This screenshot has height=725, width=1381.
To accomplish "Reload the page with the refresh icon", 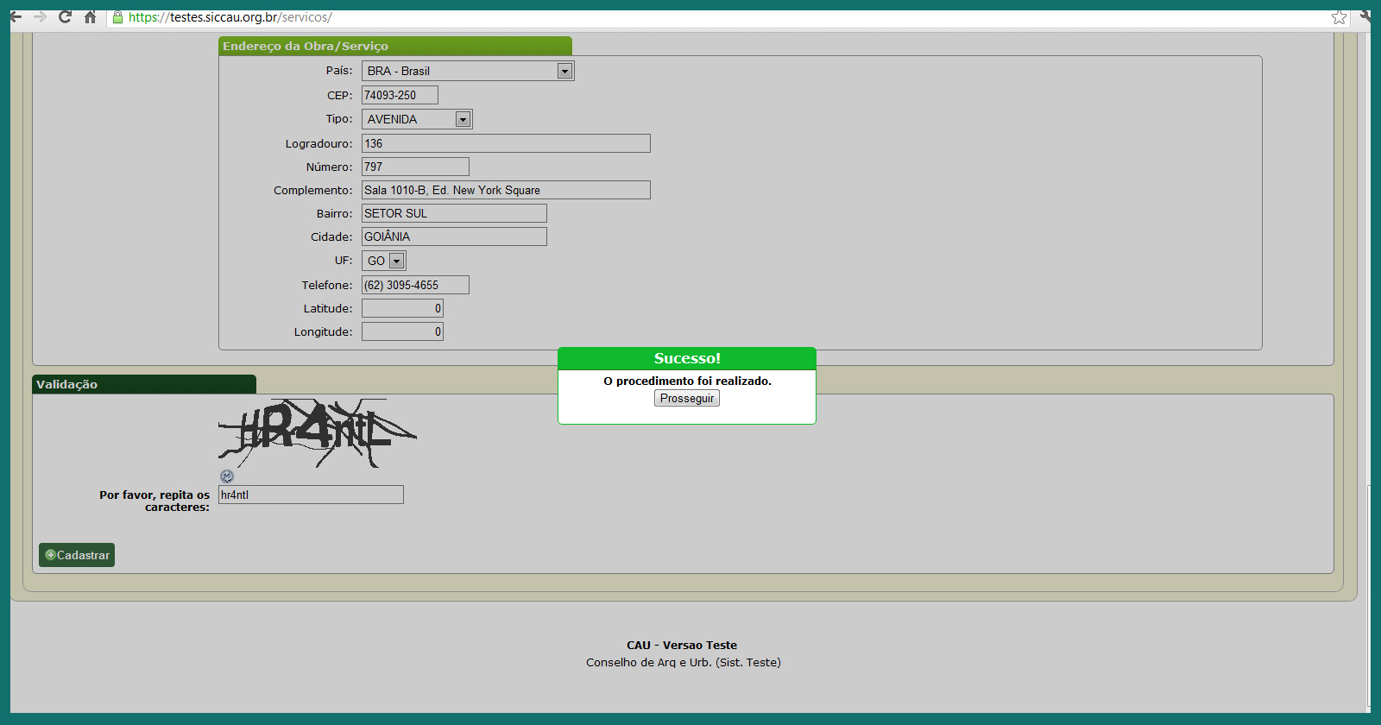I will (x=65, y=17).
